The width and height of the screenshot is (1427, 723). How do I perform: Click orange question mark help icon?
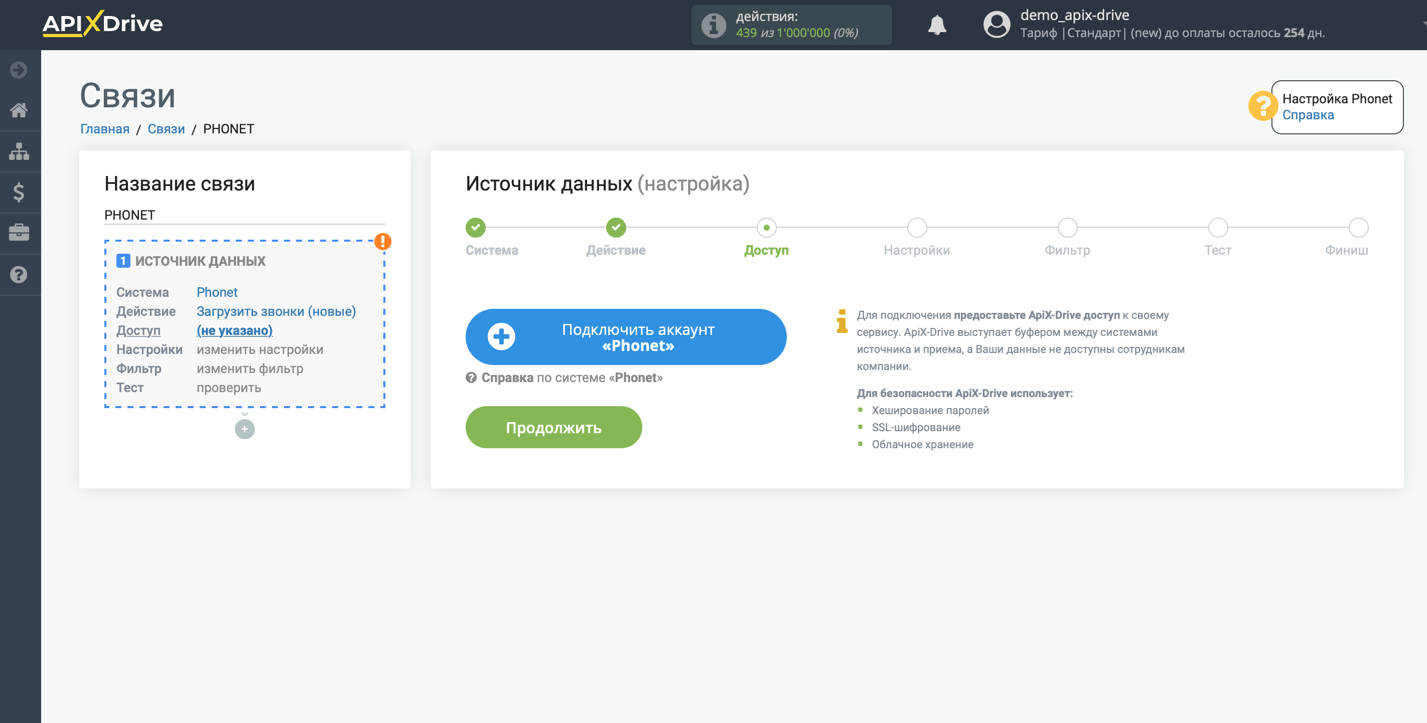1262,106
